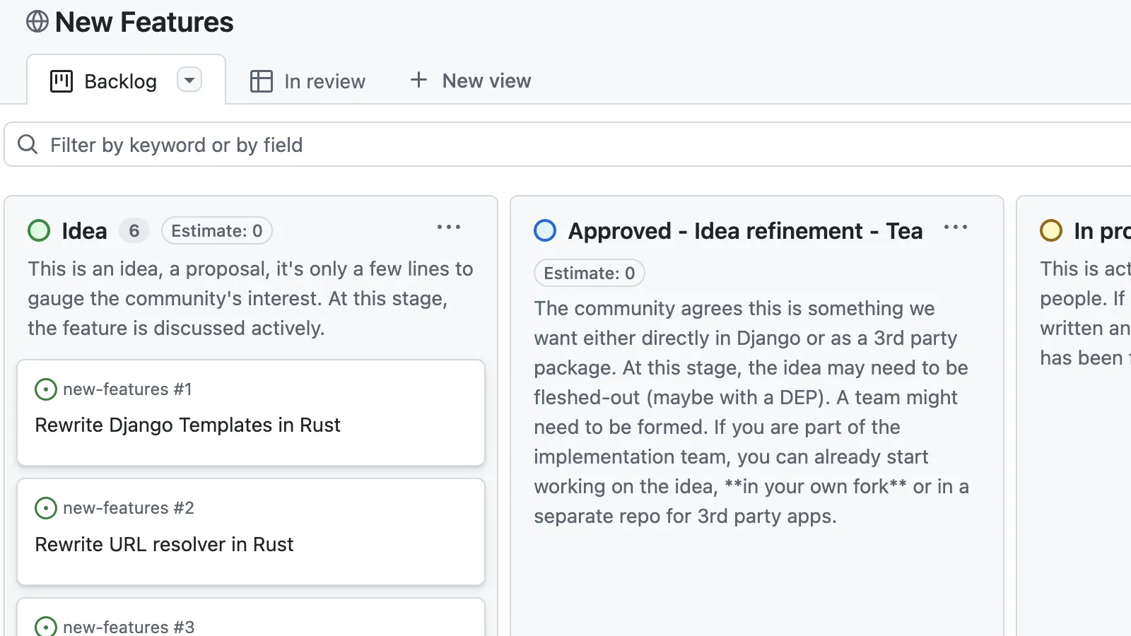Image resolution: width=1131 pixels, height=636 pixels.
Task: Select the yellow In progress status circle
Action: (1051, 230)
